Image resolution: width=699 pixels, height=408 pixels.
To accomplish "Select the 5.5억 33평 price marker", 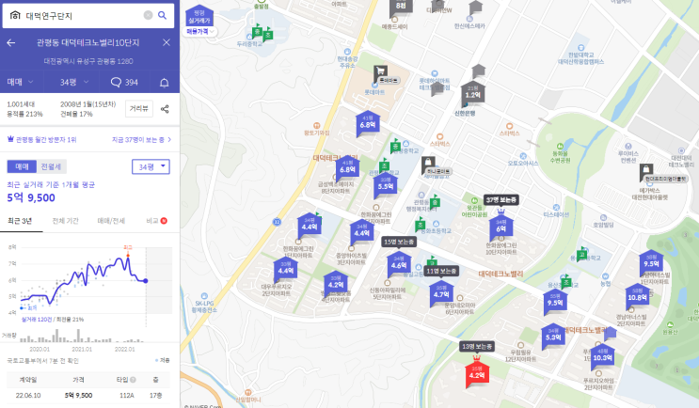I will pos(386,185).
